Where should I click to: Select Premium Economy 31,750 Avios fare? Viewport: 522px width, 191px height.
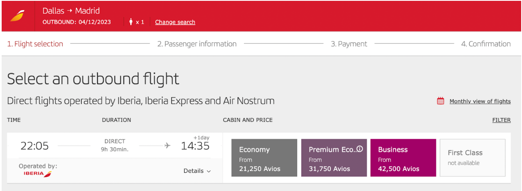pos(334,158)
